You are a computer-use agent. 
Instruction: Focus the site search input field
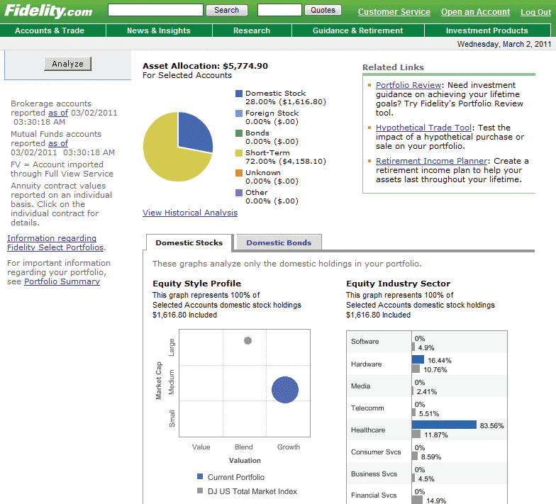click(156, 10)
